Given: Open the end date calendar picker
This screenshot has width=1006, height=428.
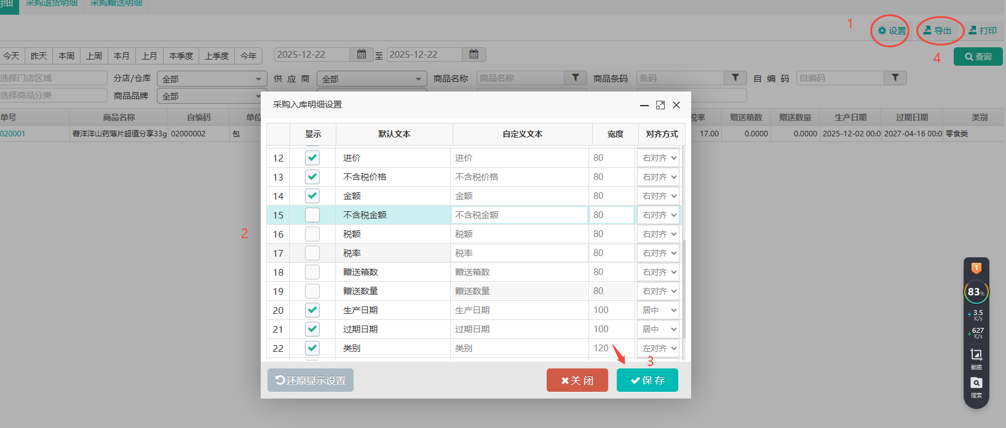Looking at the screenshot, I should click(x=473, y=55).
